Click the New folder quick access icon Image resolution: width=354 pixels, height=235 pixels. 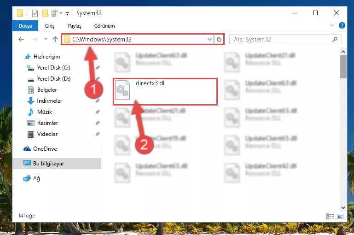point(45,13)
